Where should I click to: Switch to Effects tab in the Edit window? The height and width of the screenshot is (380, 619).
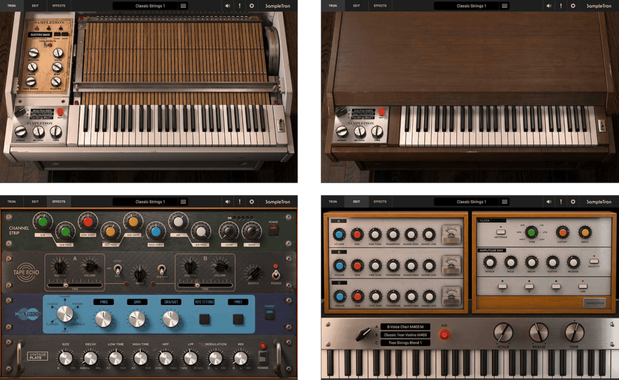(x=380, y=202)
